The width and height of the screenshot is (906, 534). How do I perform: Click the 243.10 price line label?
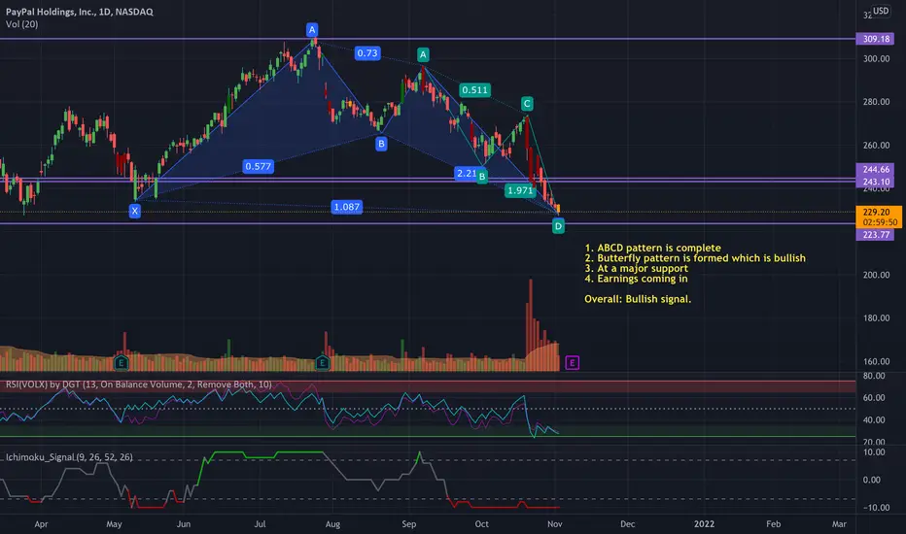coord(875,182)
